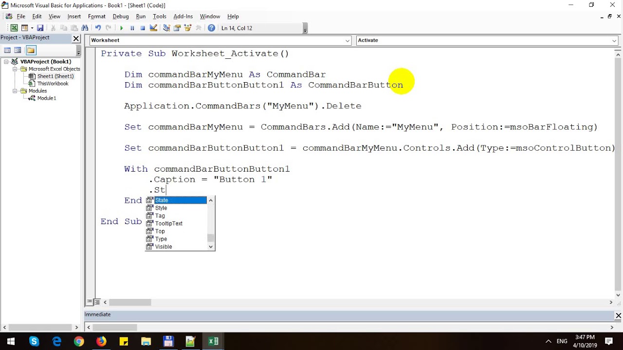Open Skype from the taskbar

pos(34,341)
